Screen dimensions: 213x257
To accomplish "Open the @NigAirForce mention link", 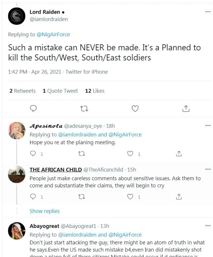I will click(53, 34).
